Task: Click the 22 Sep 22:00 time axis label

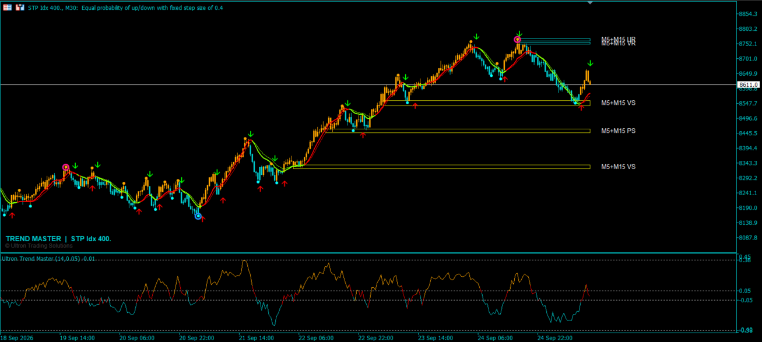Action: [x=375, y=337]
